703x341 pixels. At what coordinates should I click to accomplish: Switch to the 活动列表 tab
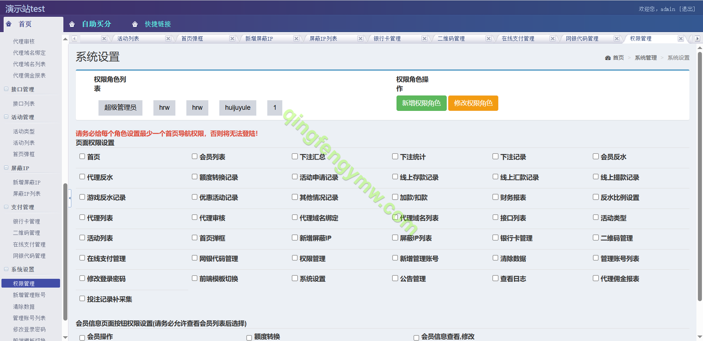point(128,38)
